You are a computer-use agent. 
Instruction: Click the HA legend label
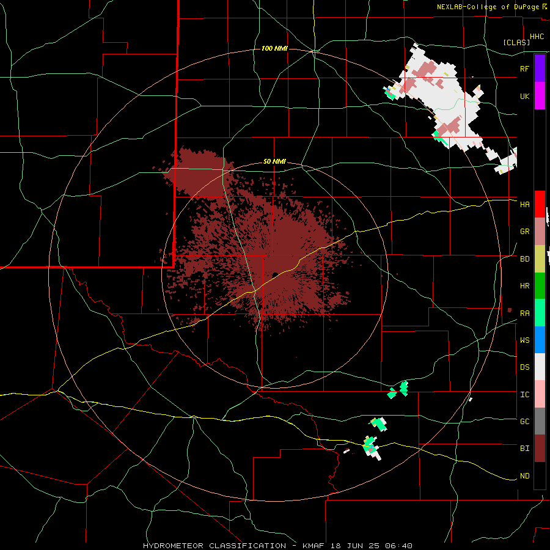coord(524,205)
